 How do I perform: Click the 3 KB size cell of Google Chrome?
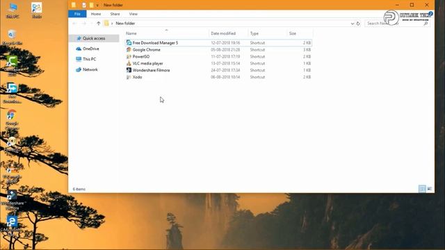click(307, 49)
